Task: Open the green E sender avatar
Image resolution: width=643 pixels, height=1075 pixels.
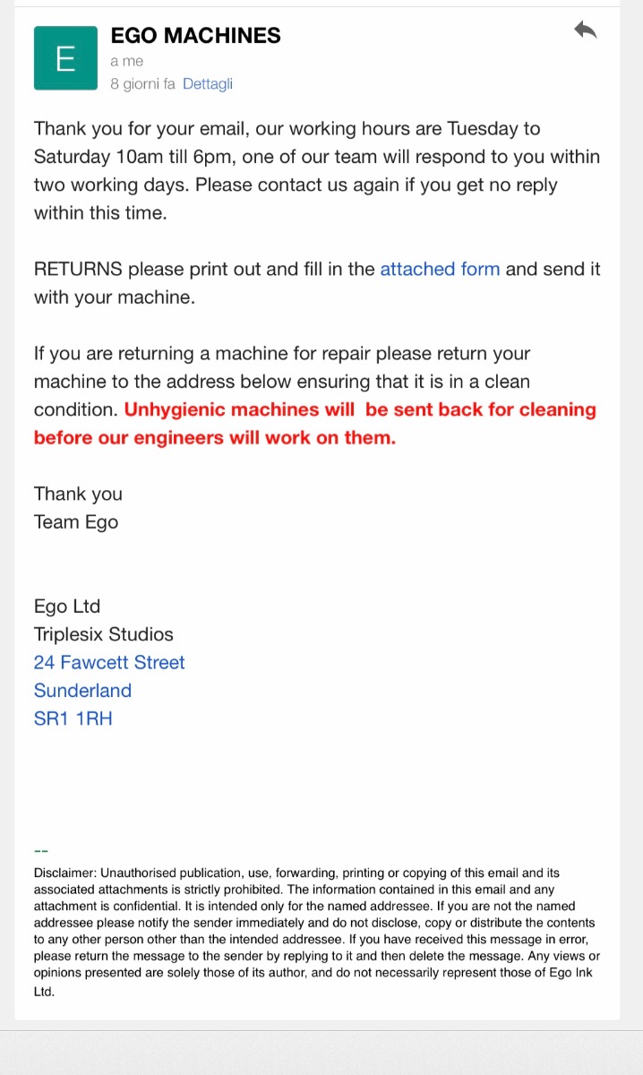Action: pyautogui.click(x=65, y=58)
